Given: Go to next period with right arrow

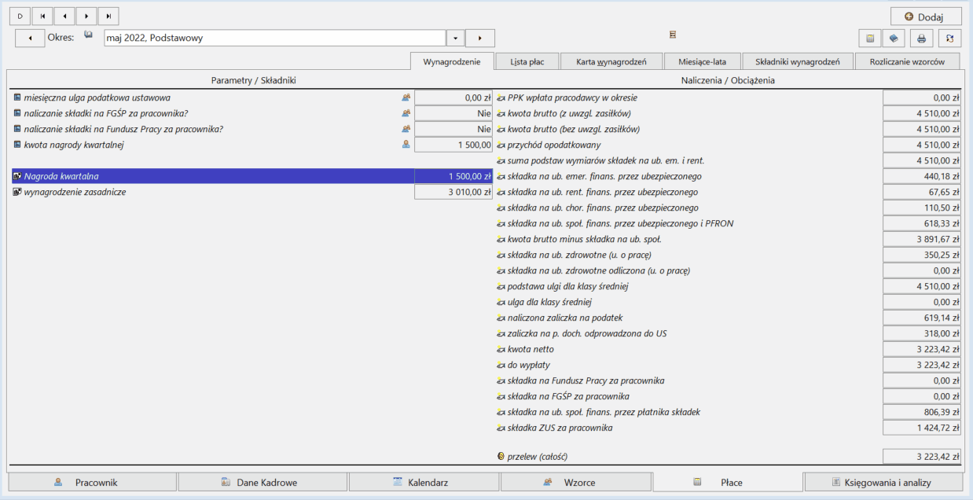Looking at the screenshot, I should coord(480,38).
